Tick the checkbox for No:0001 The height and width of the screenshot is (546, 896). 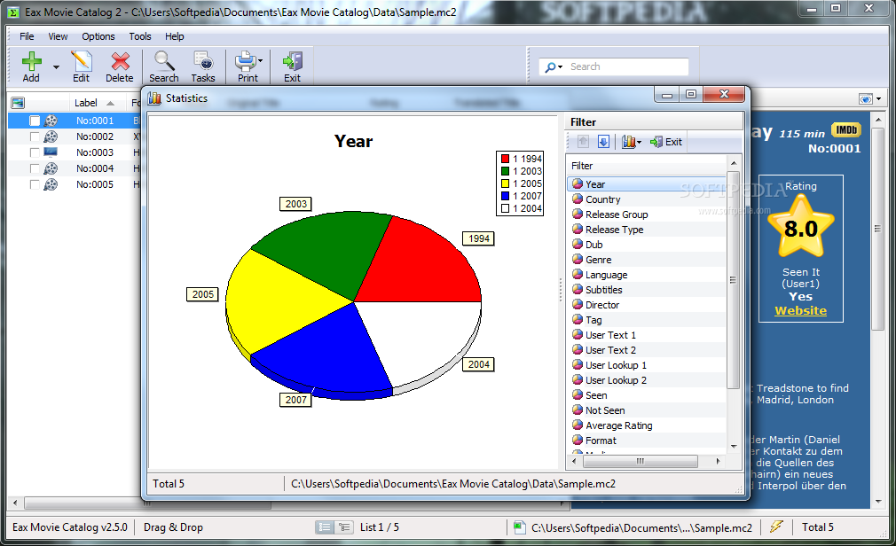click(x=35, y=121)
